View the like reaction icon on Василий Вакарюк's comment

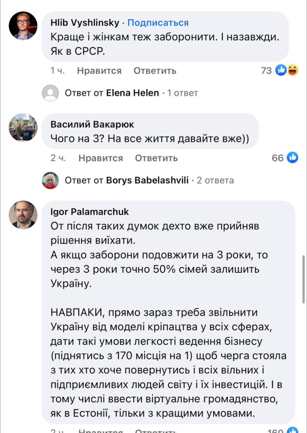coord(292,158)
